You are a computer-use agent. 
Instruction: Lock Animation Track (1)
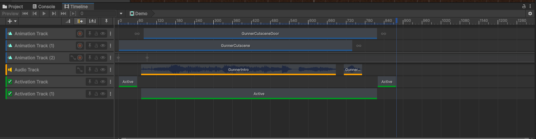tap(96, 46)
